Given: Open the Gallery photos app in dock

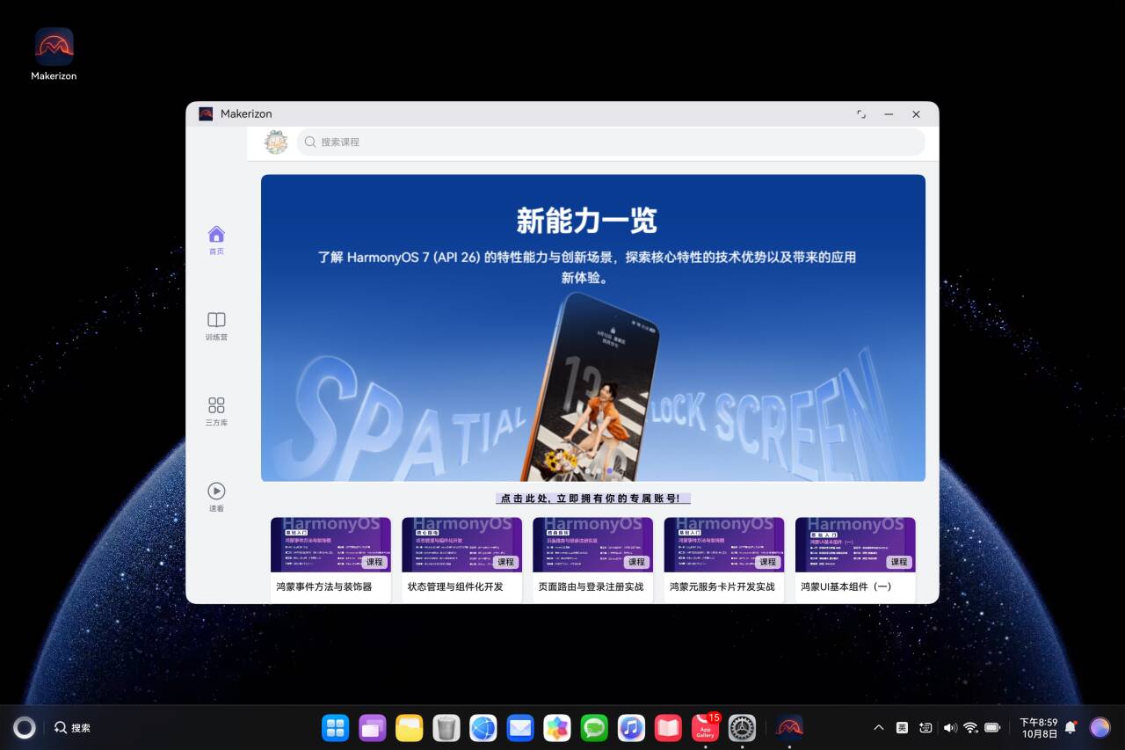Looking at the screenshot, I should (x=557, y=727).
